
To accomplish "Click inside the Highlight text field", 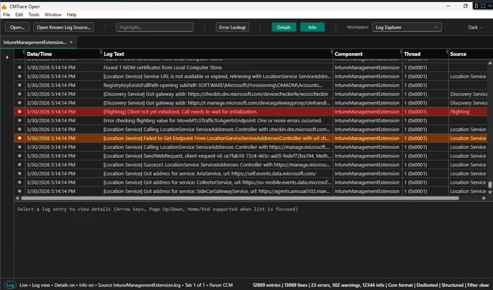I will point(154,27).
